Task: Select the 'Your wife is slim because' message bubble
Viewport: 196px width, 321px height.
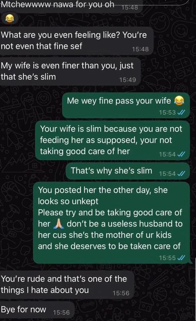Action: pyautogui.click(x=112, y=141)
